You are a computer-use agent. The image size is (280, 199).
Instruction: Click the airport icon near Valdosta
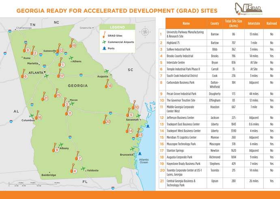click(83, 168)
